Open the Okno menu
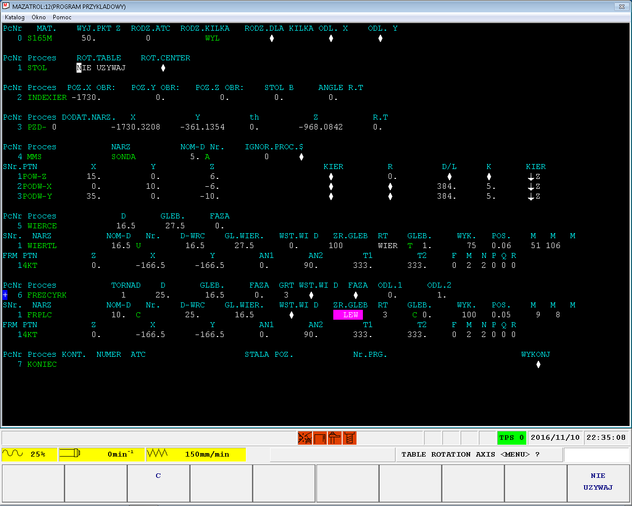Screen dimensions: 632x506 (x=39, y=17)
